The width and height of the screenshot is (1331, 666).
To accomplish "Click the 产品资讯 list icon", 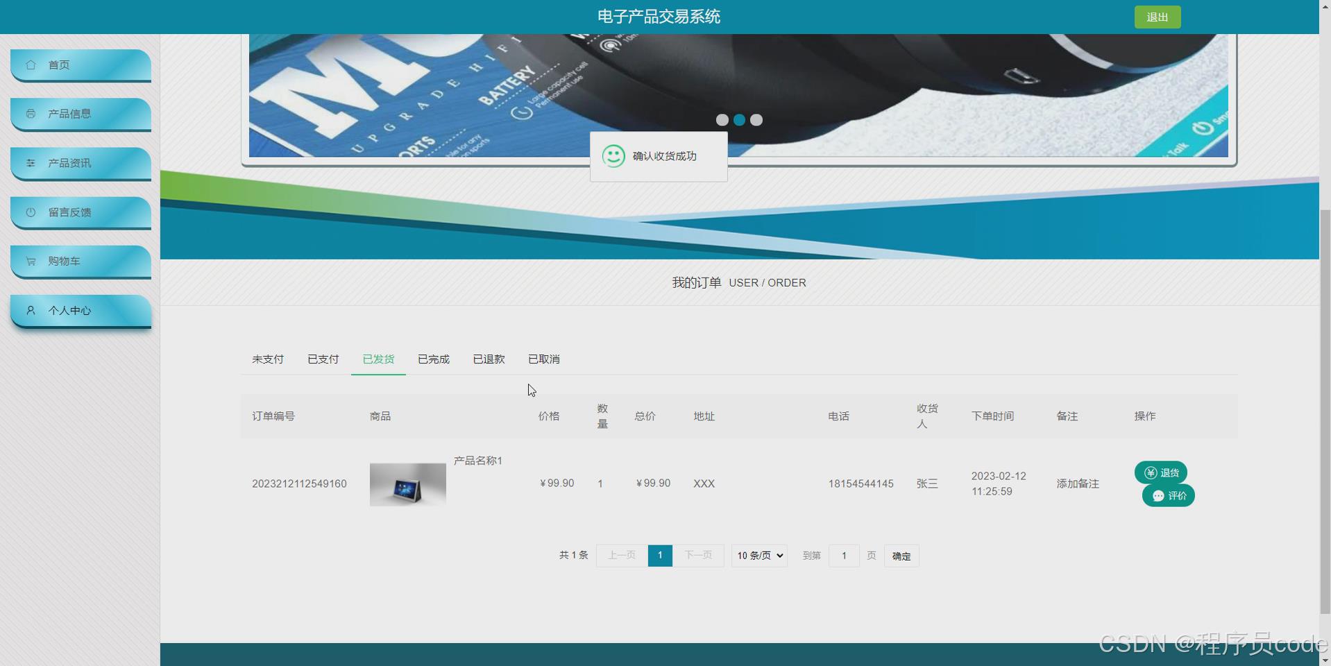I will pos(30,162).
